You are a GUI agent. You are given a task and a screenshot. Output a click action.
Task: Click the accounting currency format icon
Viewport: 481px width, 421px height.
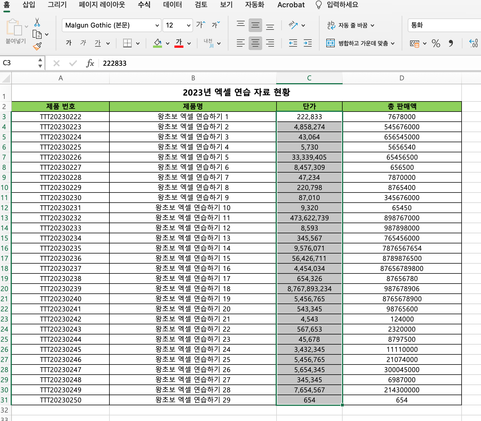tap(415, 43)
